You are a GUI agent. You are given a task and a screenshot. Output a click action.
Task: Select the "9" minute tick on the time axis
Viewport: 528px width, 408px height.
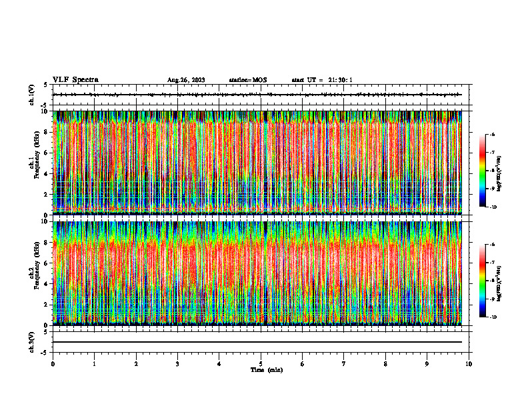point(427,364)
